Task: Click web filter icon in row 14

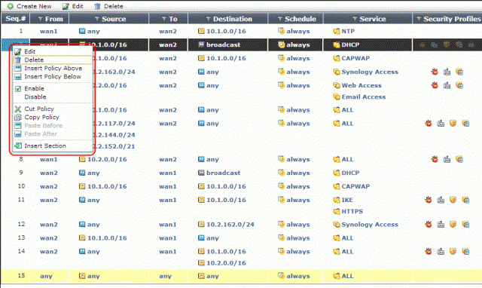Action: [441, 251]
